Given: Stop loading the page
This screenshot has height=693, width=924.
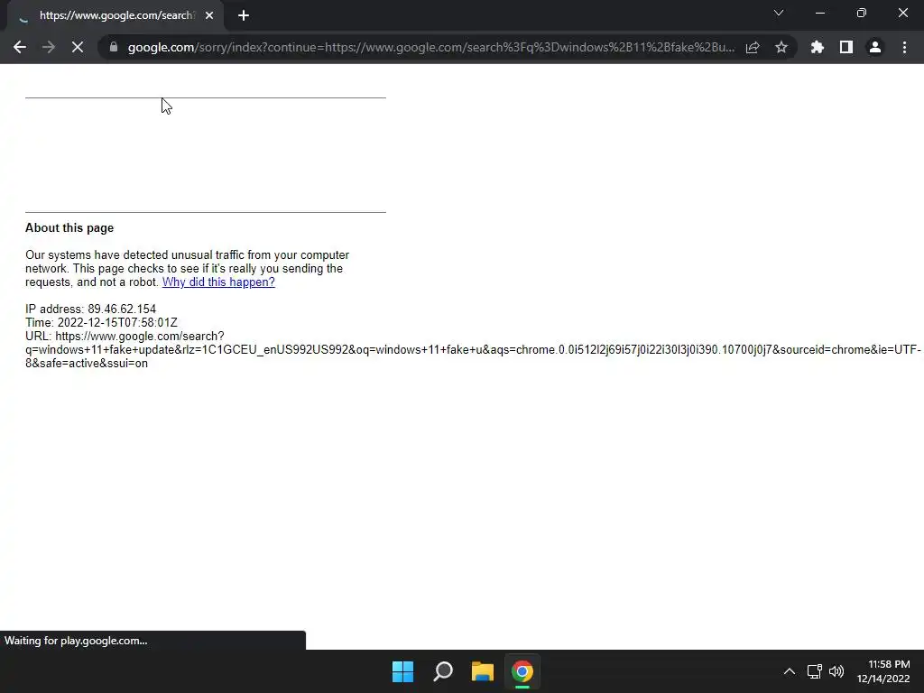Looking at the screenshot, I should pyautogui.click(x=78, y=47).
